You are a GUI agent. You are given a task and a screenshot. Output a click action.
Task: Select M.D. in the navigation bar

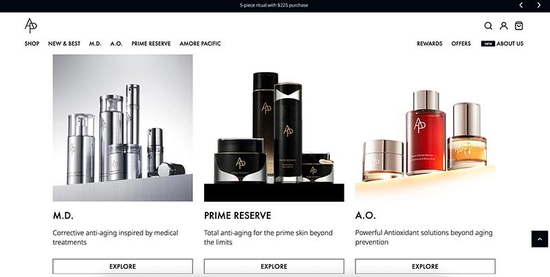pos(95,44)
